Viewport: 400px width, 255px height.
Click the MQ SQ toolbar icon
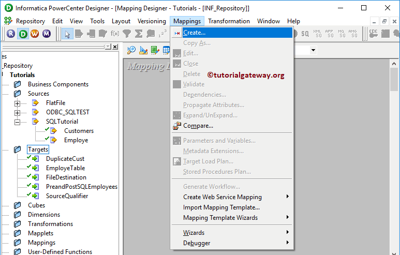[341, 34]
